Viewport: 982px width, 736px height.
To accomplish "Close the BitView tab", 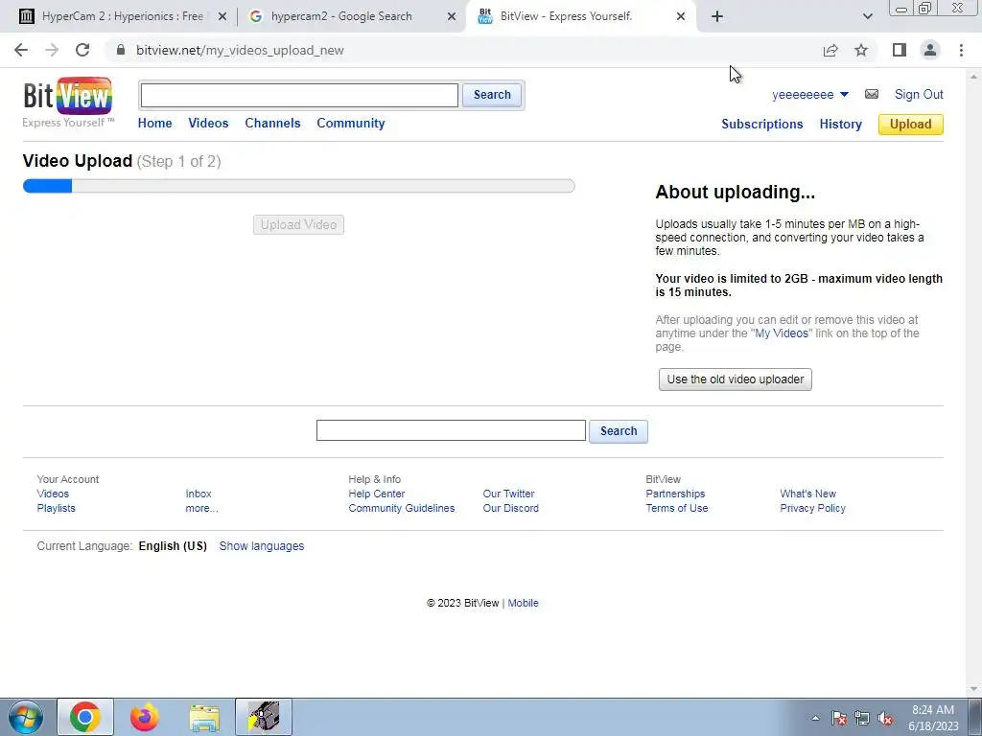I will pos(681,16).
